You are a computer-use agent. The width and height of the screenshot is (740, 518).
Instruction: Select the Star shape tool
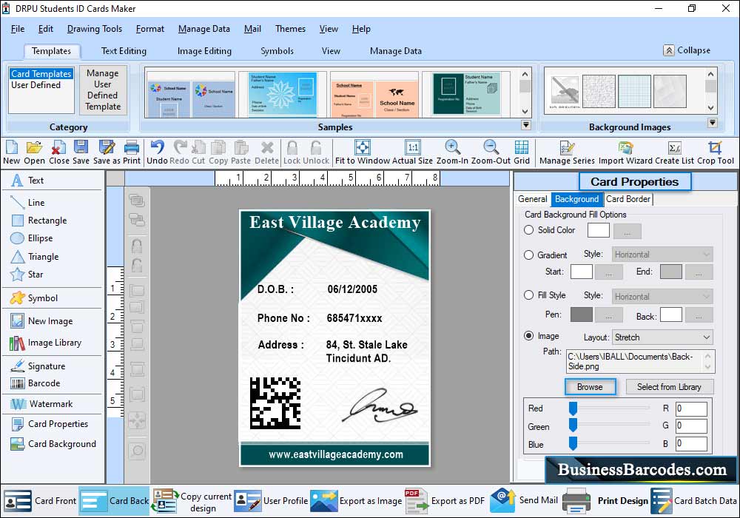click(x=27, y=274)
